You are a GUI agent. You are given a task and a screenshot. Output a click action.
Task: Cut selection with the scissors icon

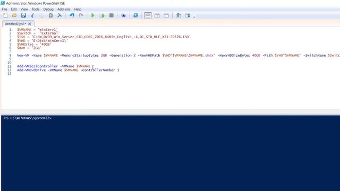tap(32, 15)
